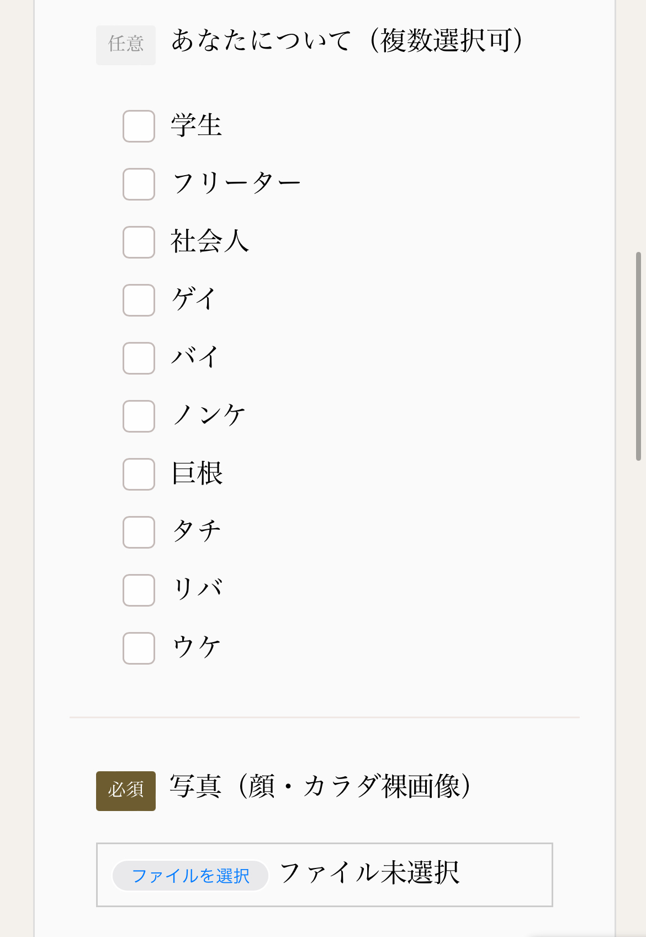The image size is (646, 937).
Task: Click the ファイル未選択 file status text
Action: [369, 874]
